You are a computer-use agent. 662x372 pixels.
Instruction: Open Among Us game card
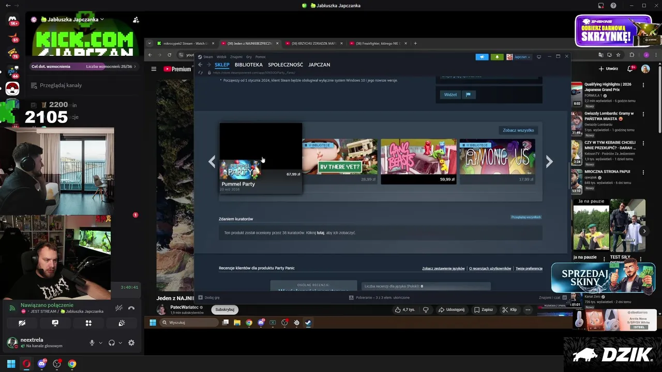(x=497, y=161)
